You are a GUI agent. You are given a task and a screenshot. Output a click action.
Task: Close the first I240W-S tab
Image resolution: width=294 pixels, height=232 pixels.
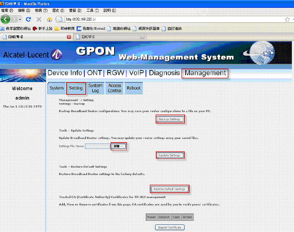[69, 37]
